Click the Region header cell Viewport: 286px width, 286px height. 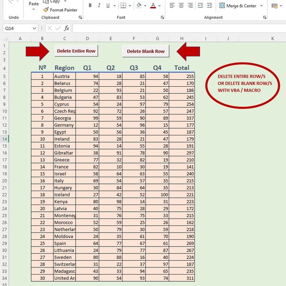click(x=64, y=68)
